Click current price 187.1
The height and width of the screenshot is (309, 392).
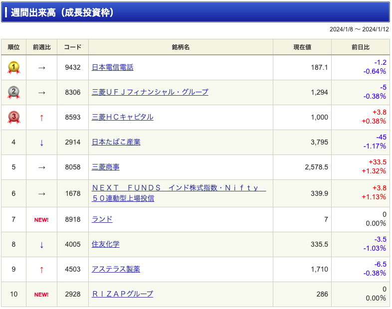[319, 67]
